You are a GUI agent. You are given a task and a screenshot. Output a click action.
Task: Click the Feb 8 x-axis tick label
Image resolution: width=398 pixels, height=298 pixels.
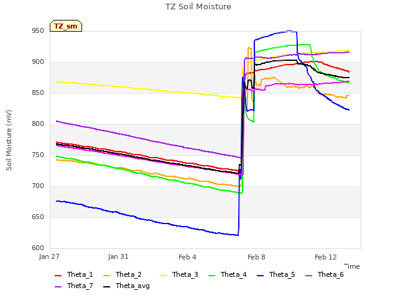click(256, 257)
